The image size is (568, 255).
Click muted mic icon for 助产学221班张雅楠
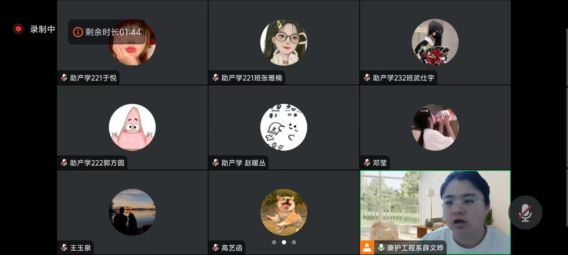point(216,78)
